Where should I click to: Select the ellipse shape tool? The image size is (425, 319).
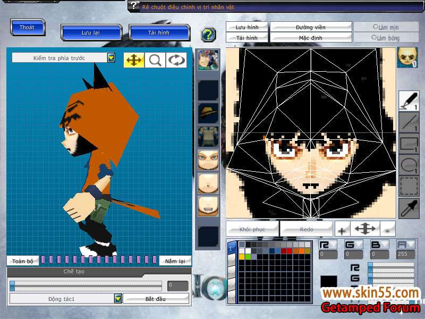click(x=409, y=165)
